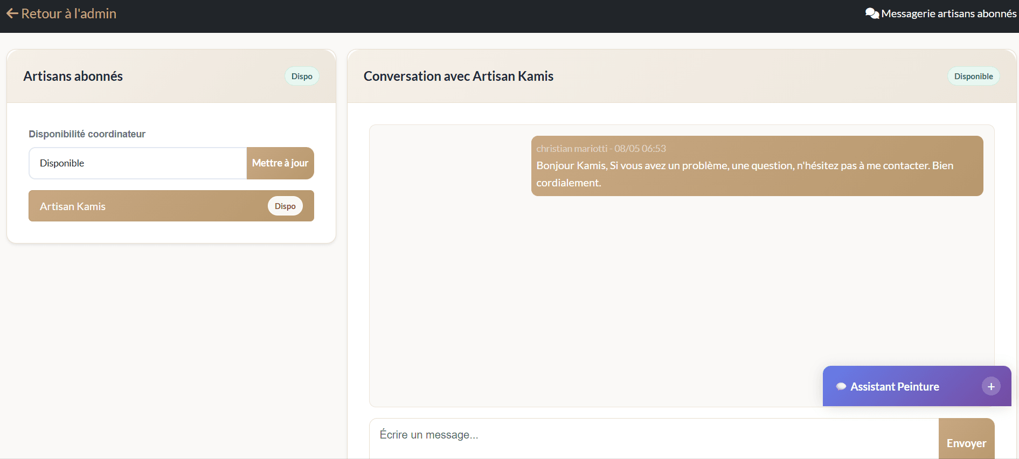Click the speech bubble icon in Assistant Peinture
Screen dimensions: 1019x459
click(x=841, y=386)
